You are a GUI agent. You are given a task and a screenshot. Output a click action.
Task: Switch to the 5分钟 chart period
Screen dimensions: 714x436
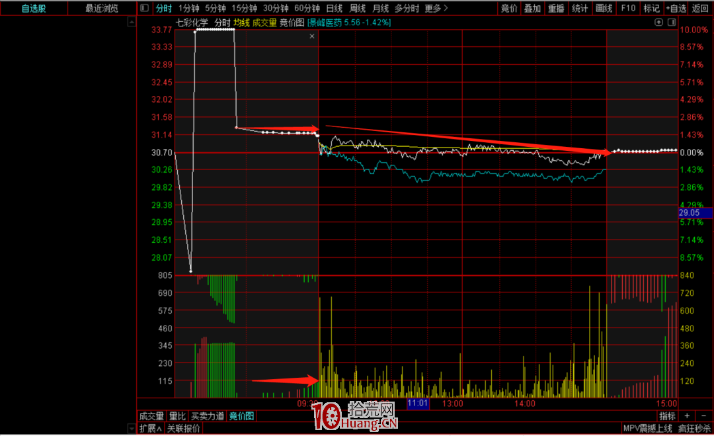[x=216, y=8]
